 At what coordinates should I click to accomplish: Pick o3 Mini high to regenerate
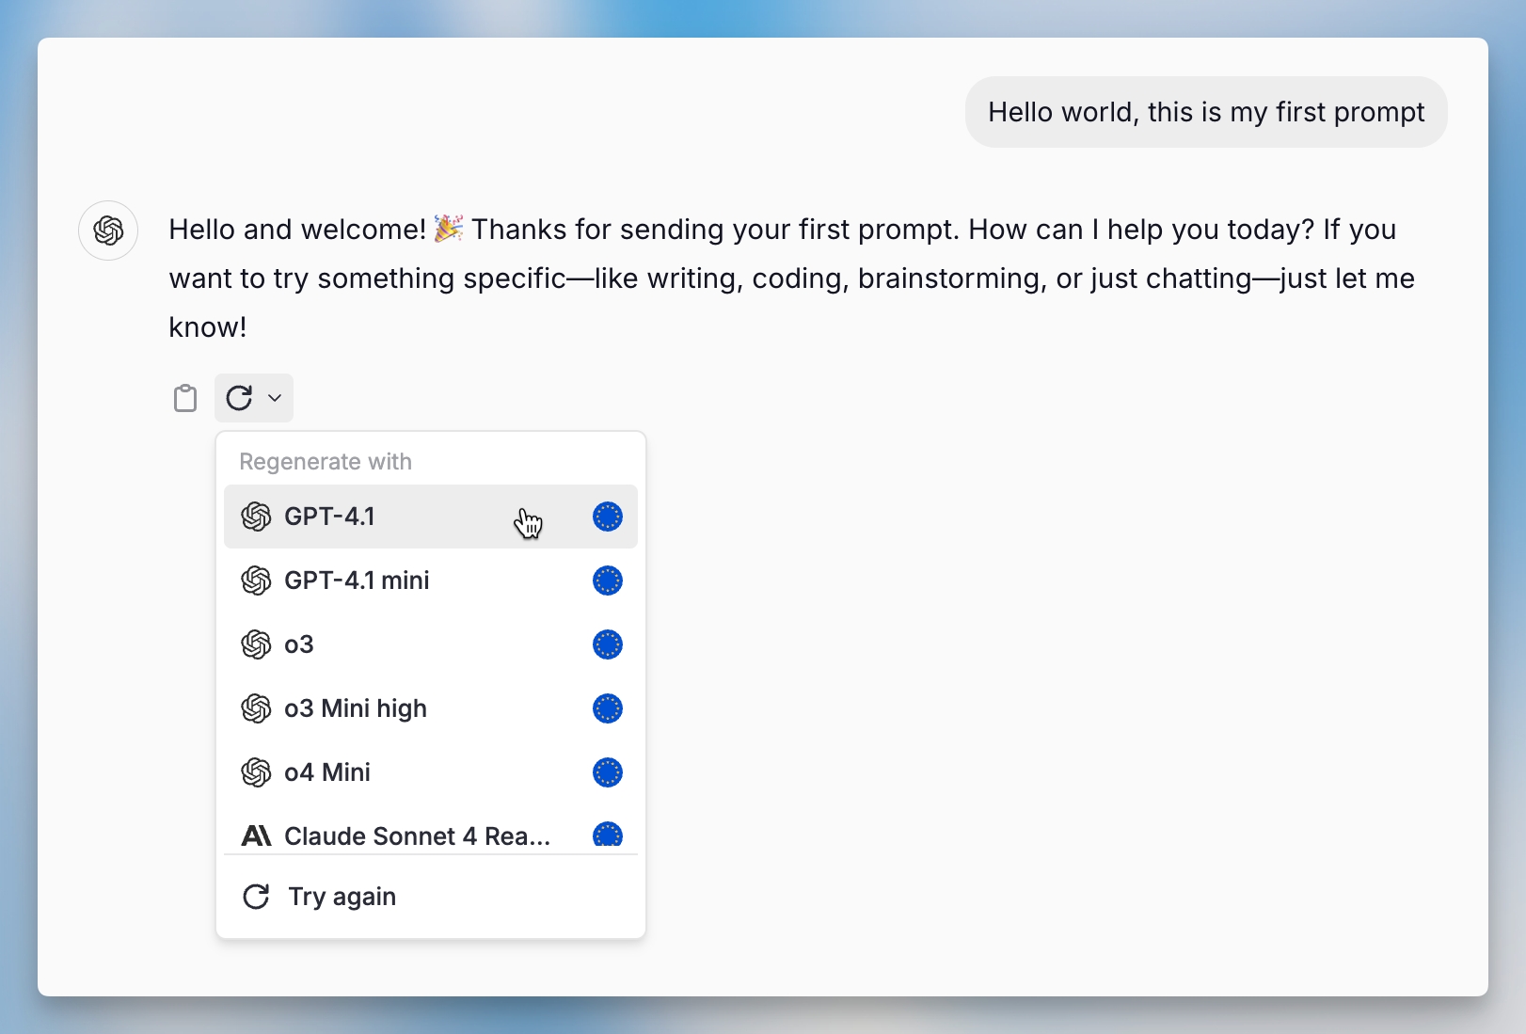click(x=356, y=708)
